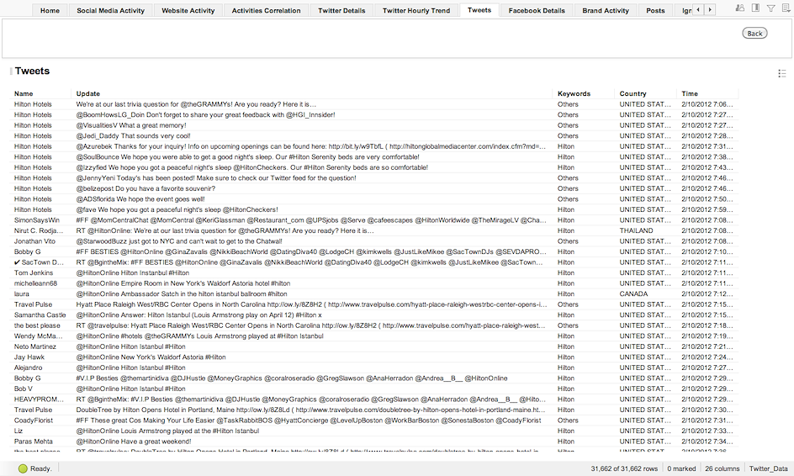Select the Tom Jenkins name cell
Image resolution: width=794 pixels, height=476 pixels.
[34, 273]
